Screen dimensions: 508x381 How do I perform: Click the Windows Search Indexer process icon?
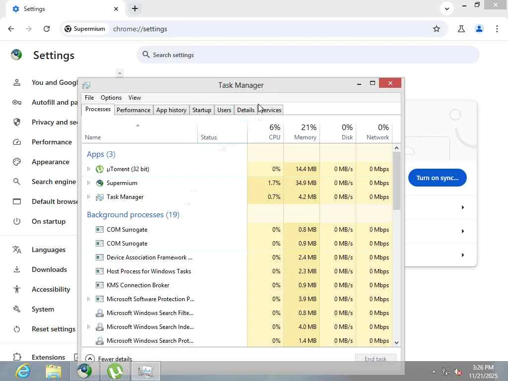[x=99, y=327]
